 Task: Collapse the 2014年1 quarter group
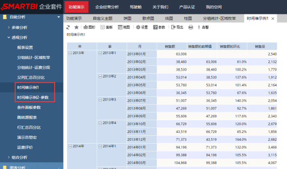point(100,146)
